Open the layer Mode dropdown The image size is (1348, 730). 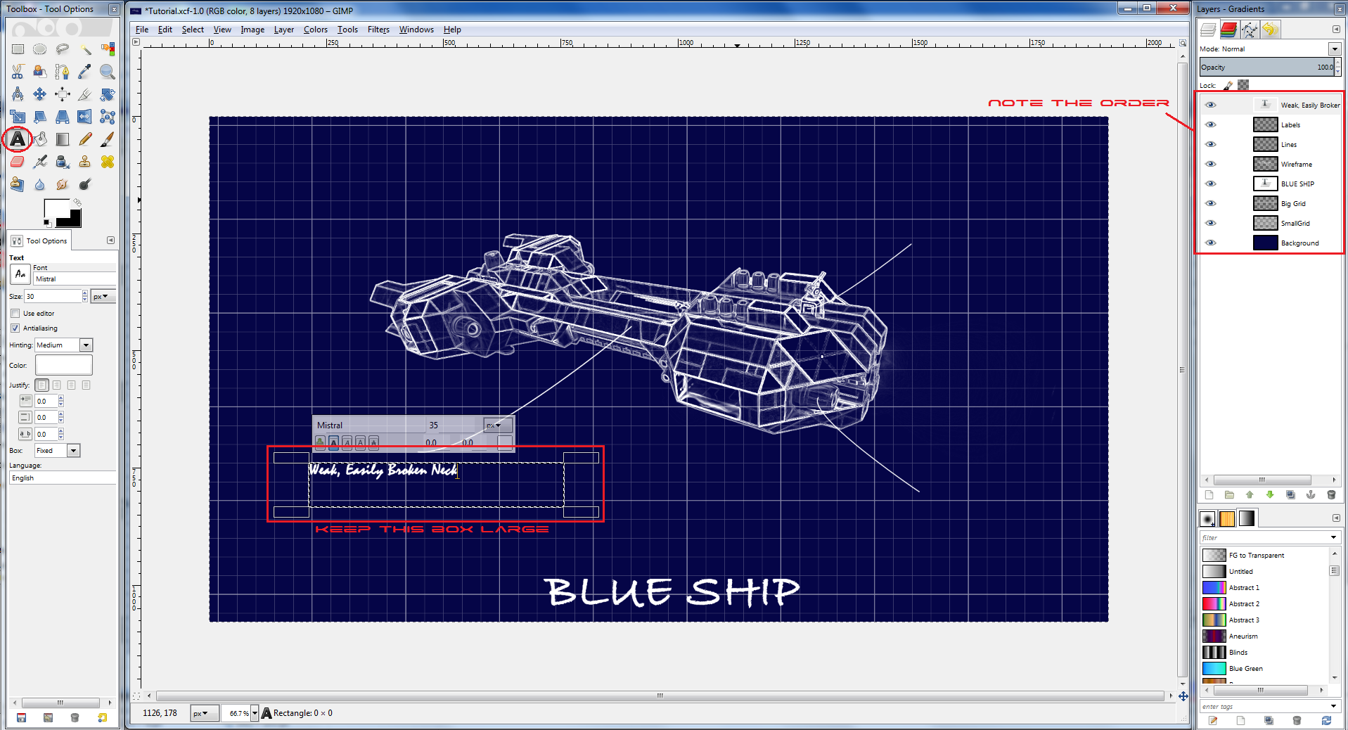pyautogui.click(x=1334, y=49)
